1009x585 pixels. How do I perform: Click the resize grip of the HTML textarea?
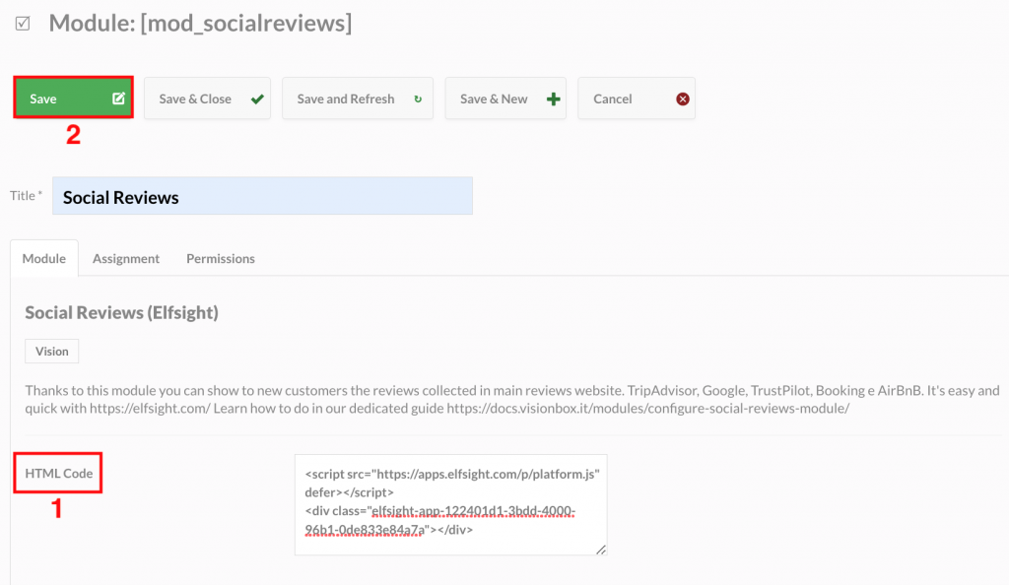click(600, 549)
